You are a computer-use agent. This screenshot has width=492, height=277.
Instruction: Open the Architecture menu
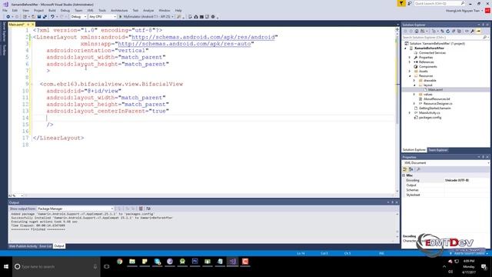[x=119, y=10]
